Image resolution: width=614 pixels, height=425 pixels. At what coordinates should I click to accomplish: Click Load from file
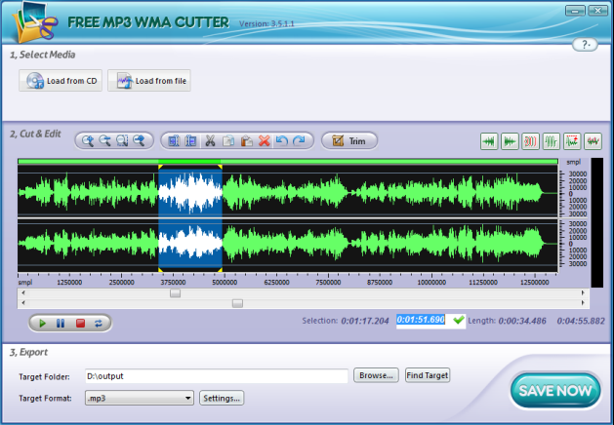(149, 81)
